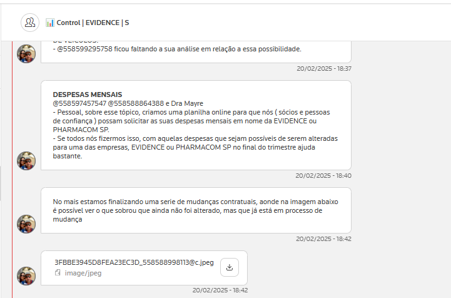Click the bar chart emoji in title
Image resolution: width=451 pixels, height=298 pixels.
(50, 23)
